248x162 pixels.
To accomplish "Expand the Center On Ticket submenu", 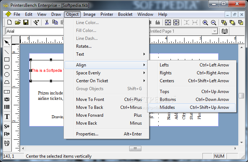I will [107, 81].
